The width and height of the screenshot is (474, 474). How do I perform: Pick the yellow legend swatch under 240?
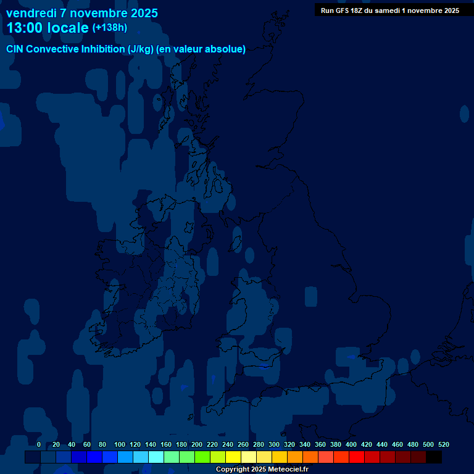pyautogui.click(x=233, y=457)
